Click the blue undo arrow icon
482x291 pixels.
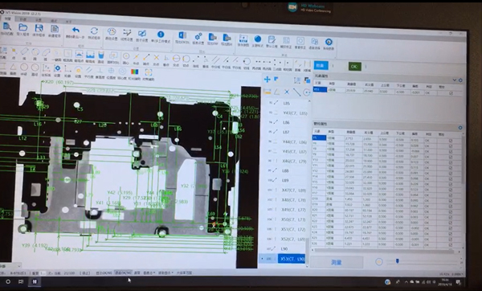pyautogui.click(x=76, y=31)
